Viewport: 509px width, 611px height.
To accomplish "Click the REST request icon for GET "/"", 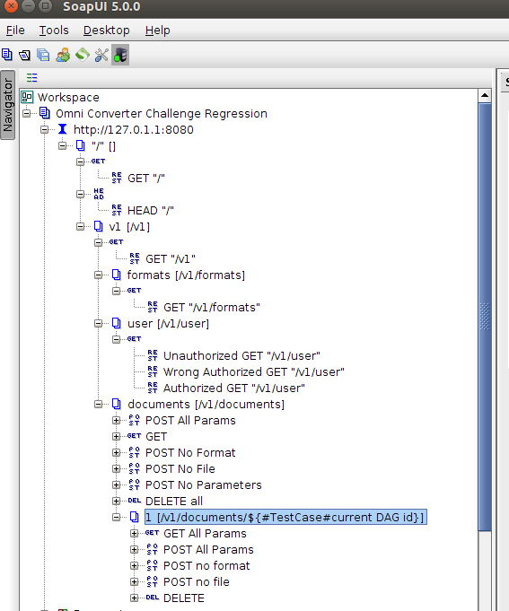I will coord(117,178).
